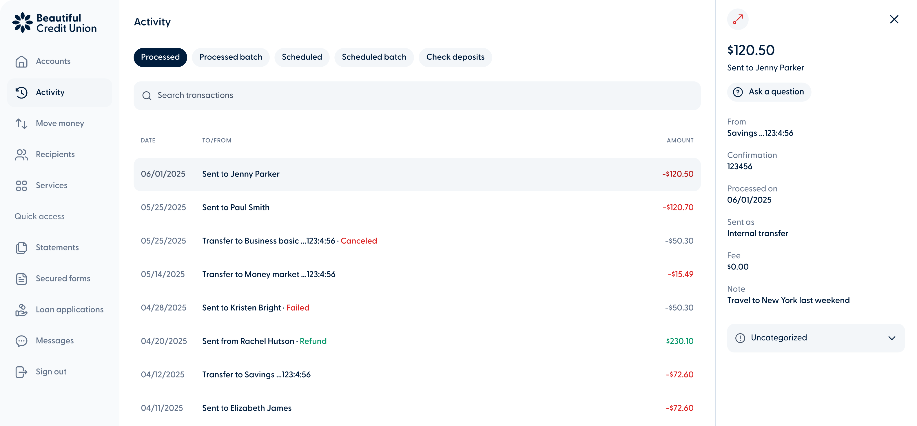
Task: Close the Jenny Parker transaction detail panel
Action: click(894, 19)
